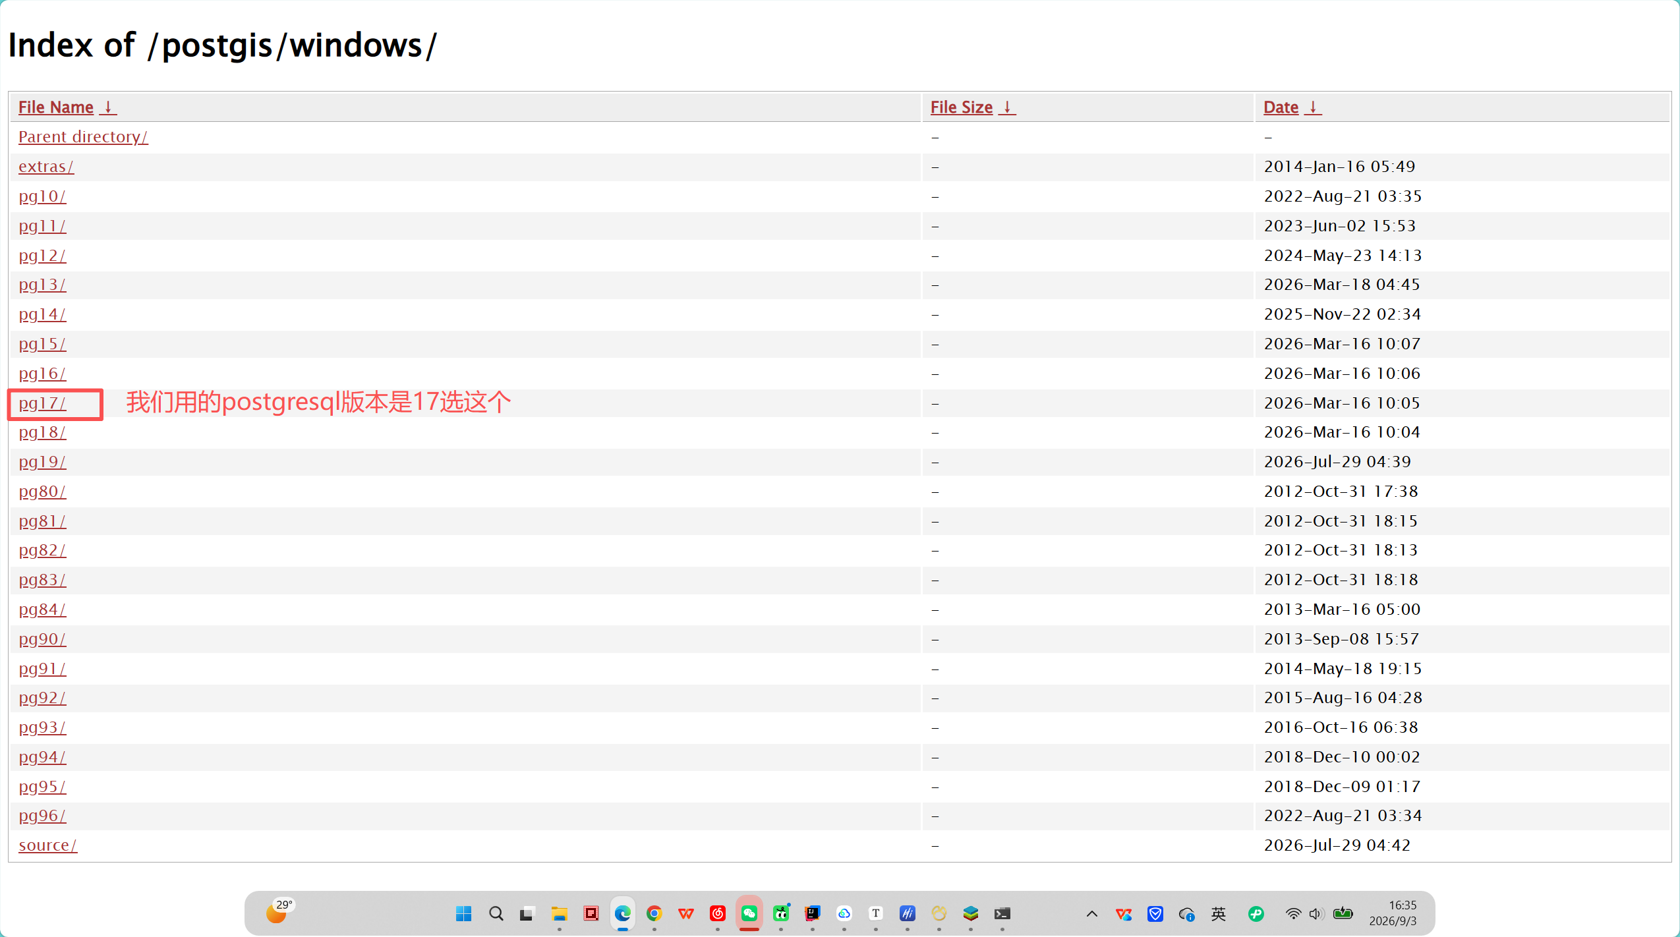Screen dimensions: 1680x937
Task: Open the cloud sync tray icon
Action: tap(1186, 913)
